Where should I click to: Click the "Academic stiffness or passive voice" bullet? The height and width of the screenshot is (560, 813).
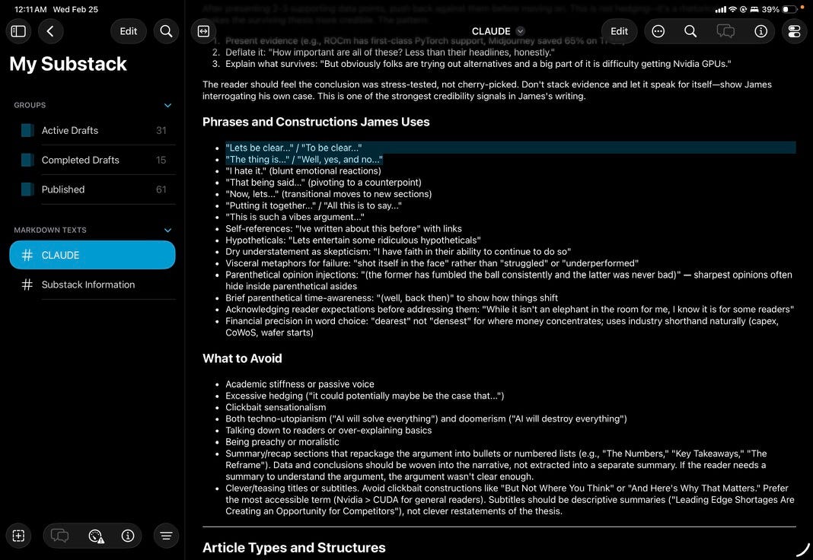300,384
